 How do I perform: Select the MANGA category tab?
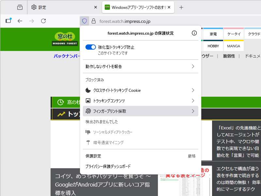[234, 46]
